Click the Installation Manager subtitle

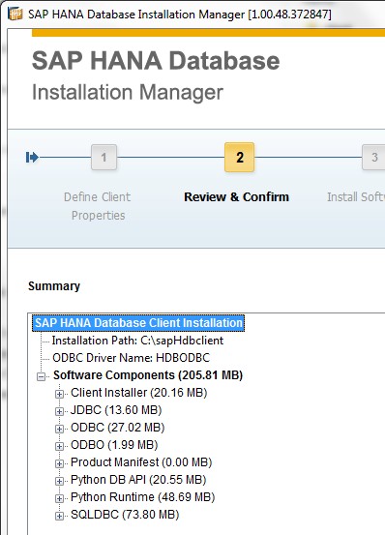[x=127, y=93]
